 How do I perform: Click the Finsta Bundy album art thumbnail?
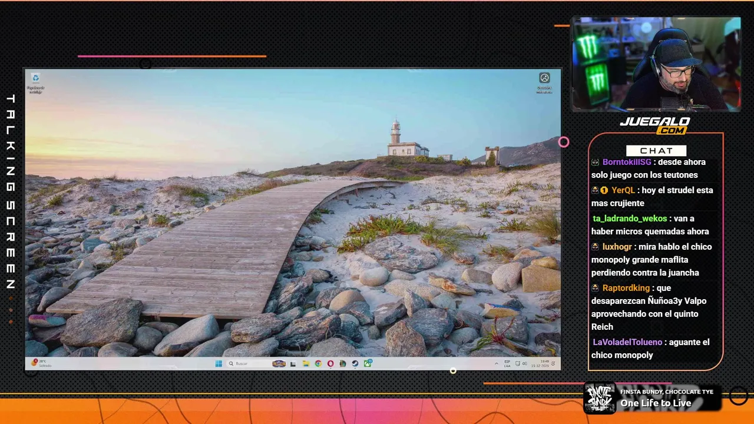(600, 398)
